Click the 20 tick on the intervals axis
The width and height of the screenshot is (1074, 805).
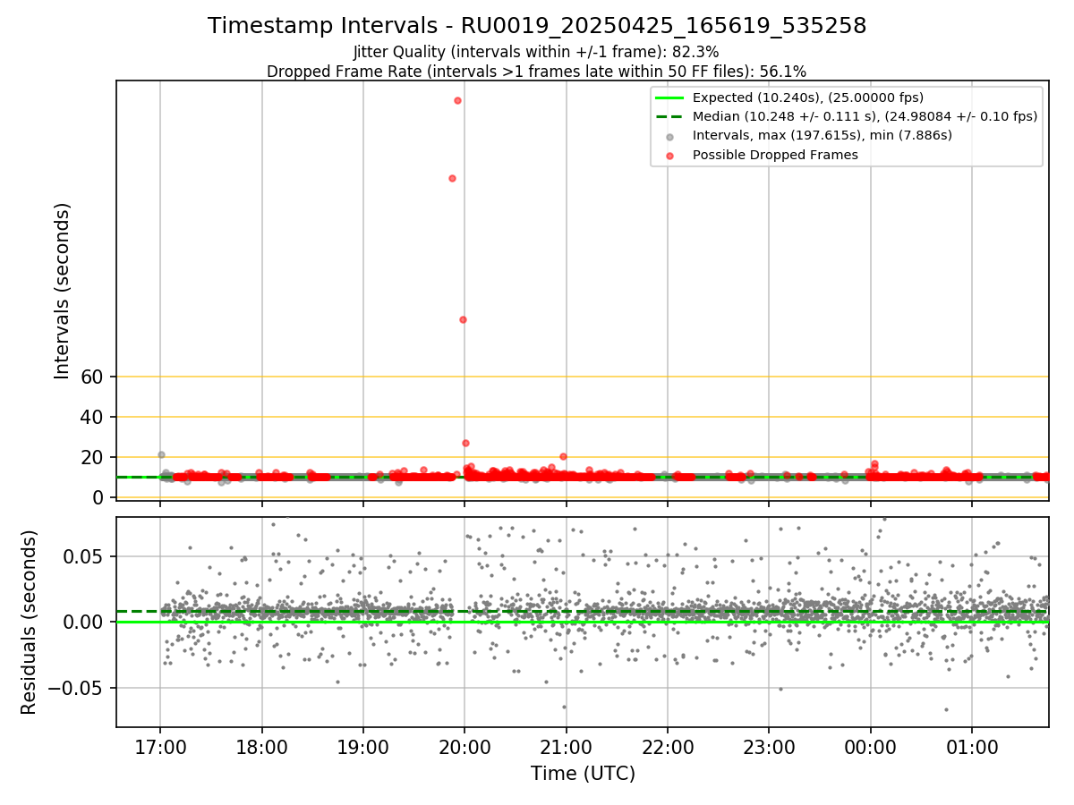point(94,457)
